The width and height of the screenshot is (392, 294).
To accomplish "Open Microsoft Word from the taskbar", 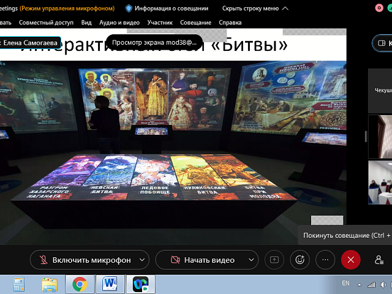I will (110, 284).
